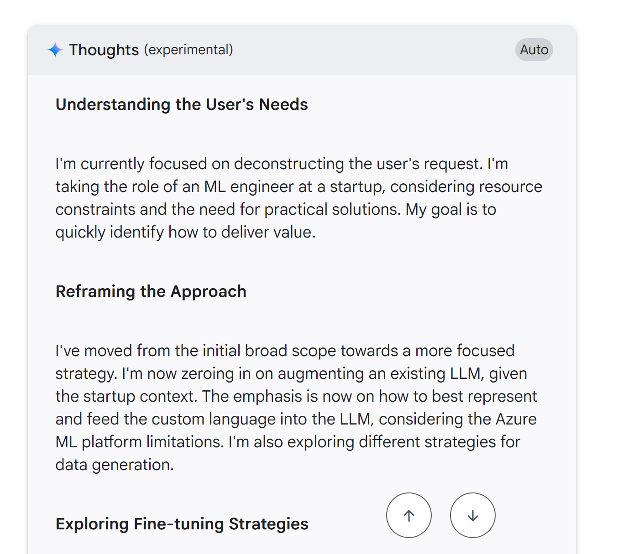Click the "Exploring Fine-tuning Strategies" heading
623x554 pixels.
click(x=182, y=524)
